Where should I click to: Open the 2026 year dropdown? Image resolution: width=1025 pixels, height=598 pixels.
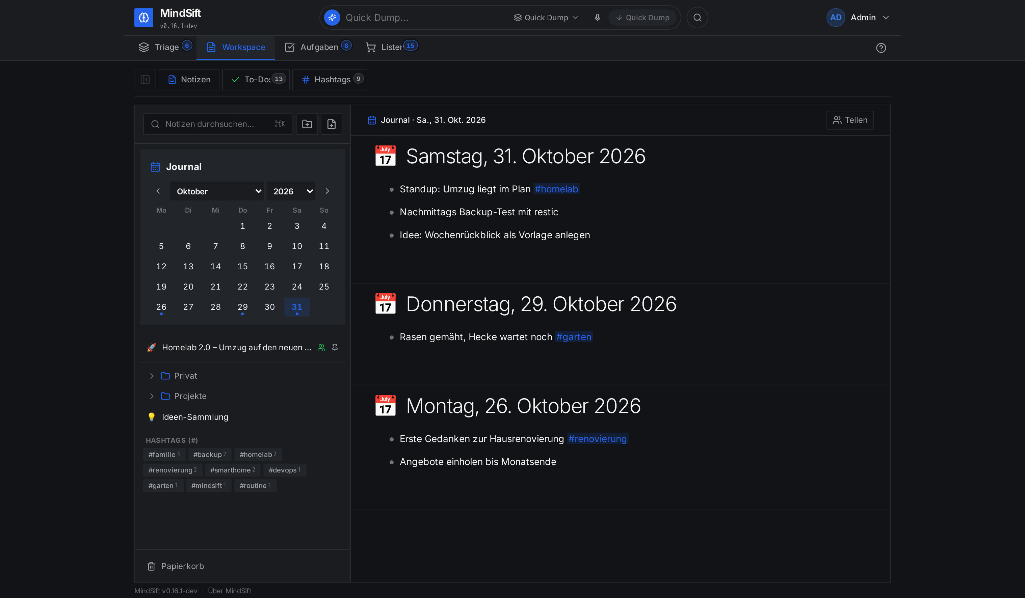(291, 191)
